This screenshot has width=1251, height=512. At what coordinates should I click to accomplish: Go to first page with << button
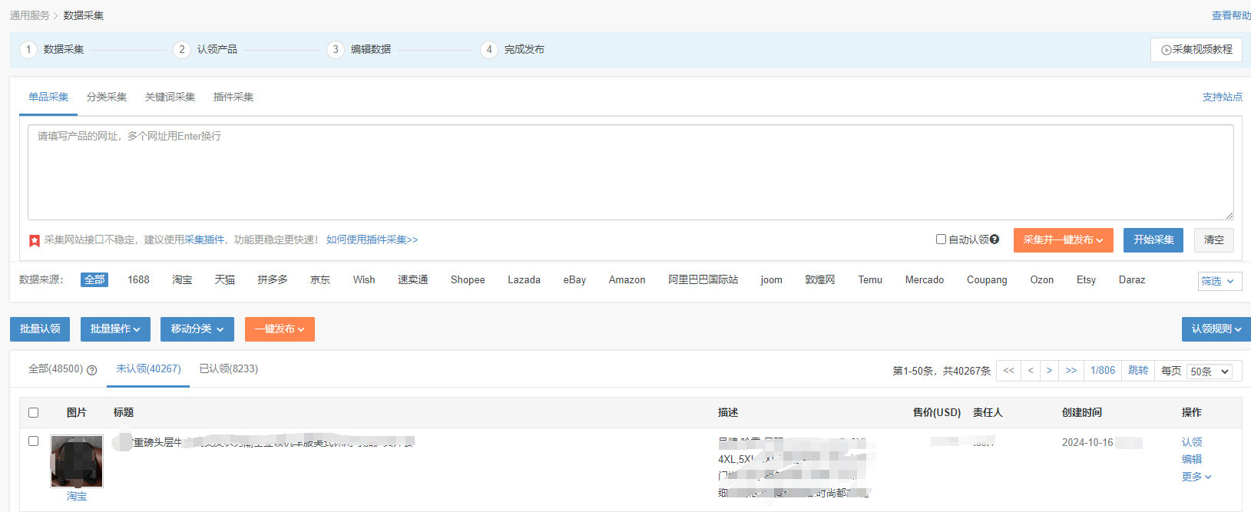(x=1008, y=371)
